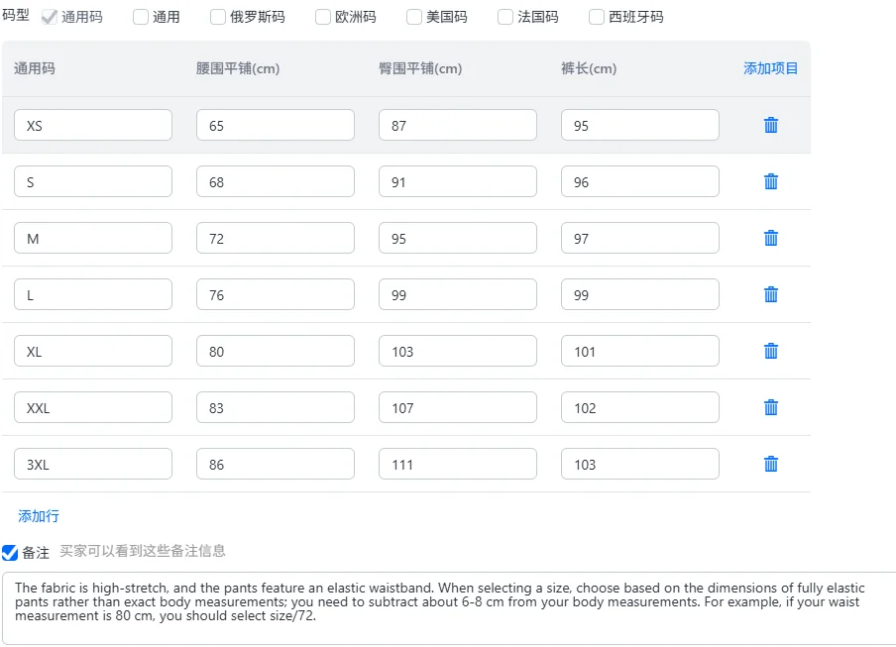The image size is (896, 647).
Task: Focus the 3XL size name field
Action: (93, 465)
